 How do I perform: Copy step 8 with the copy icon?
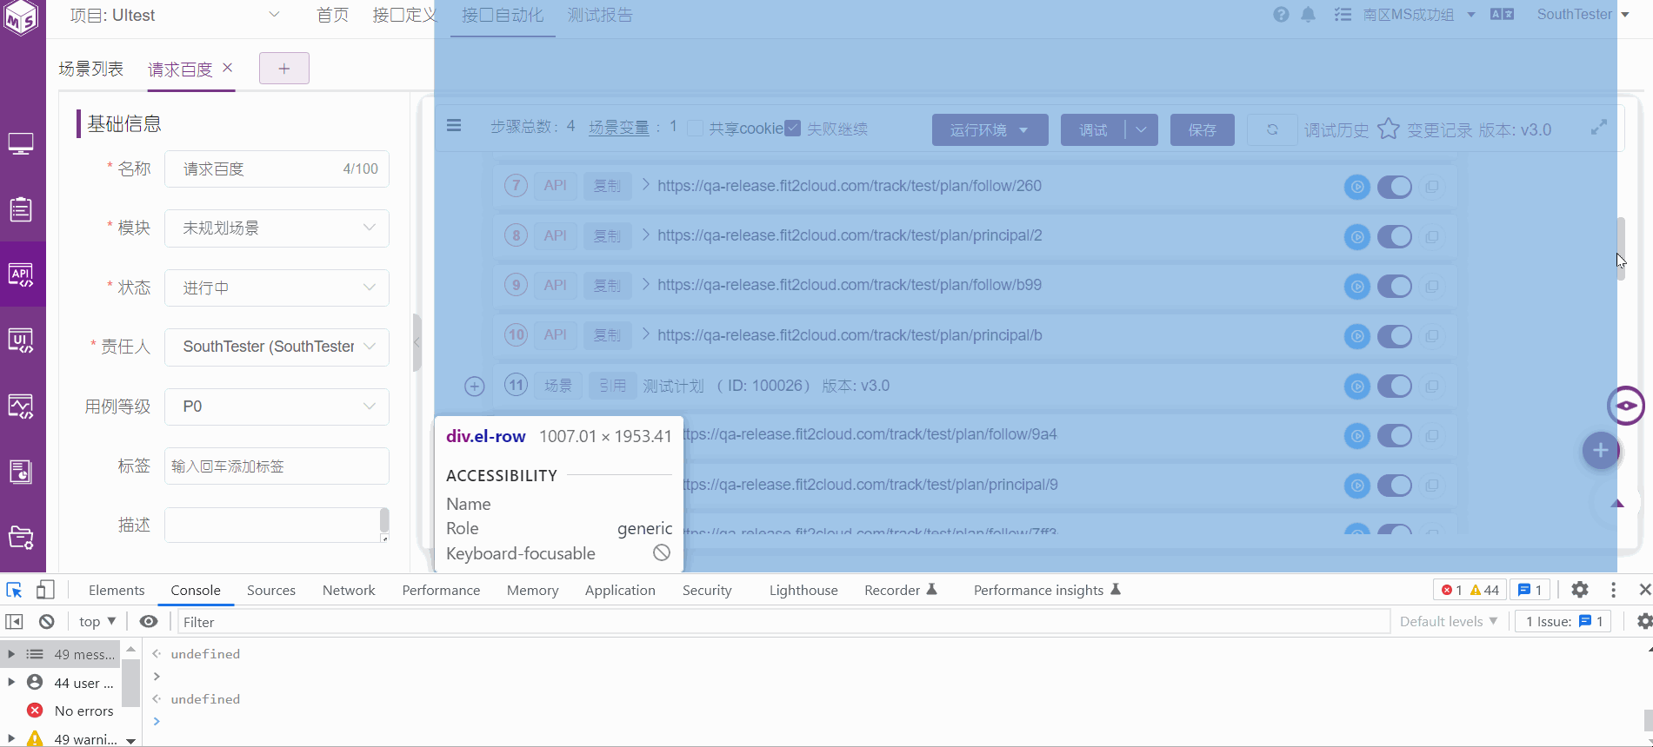pyautogui.click(x=1432, y=236)
